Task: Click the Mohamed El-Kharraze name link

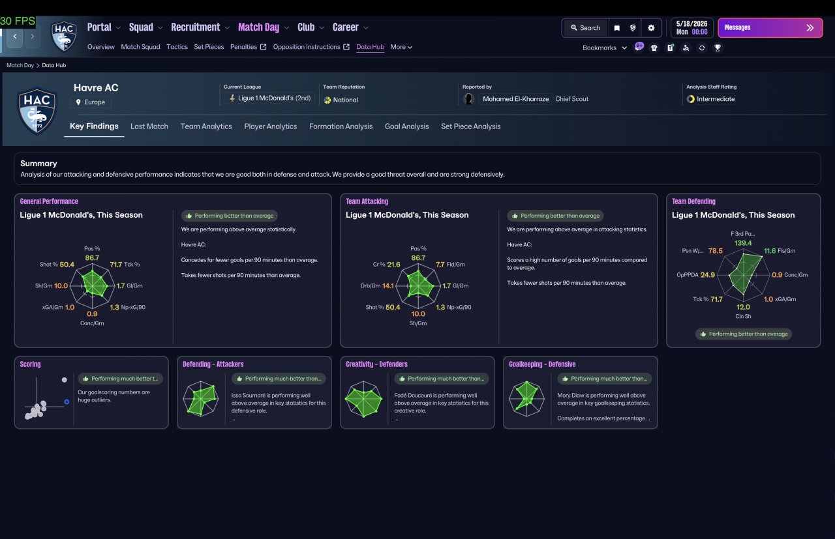Action: [x=515, y=99]
